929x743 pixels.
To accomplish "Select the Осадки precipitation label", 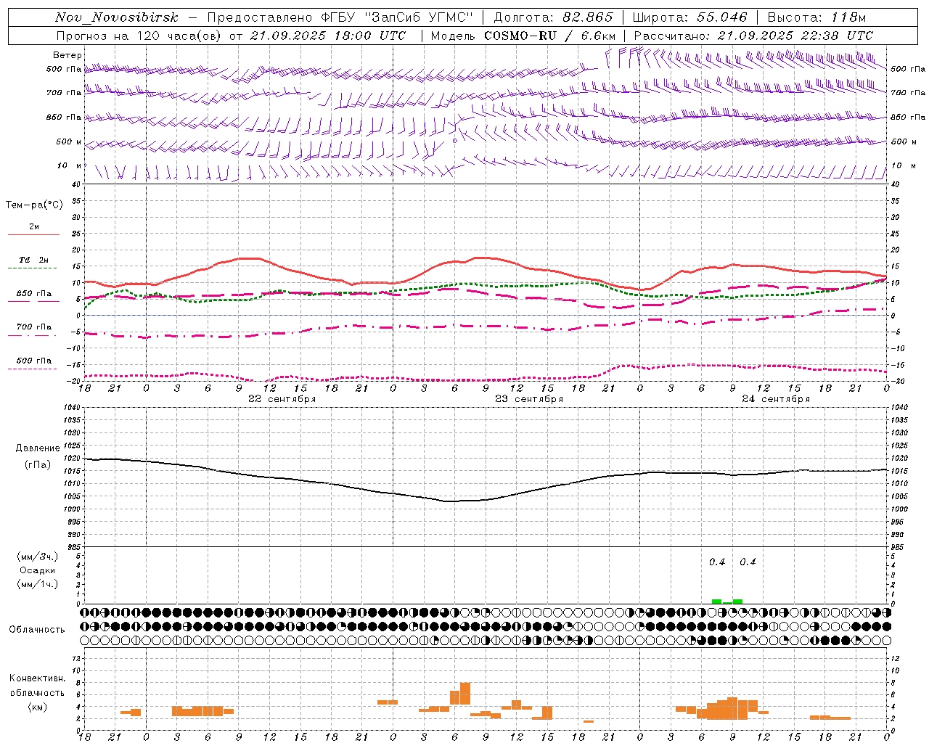I will tap(37, 570).
